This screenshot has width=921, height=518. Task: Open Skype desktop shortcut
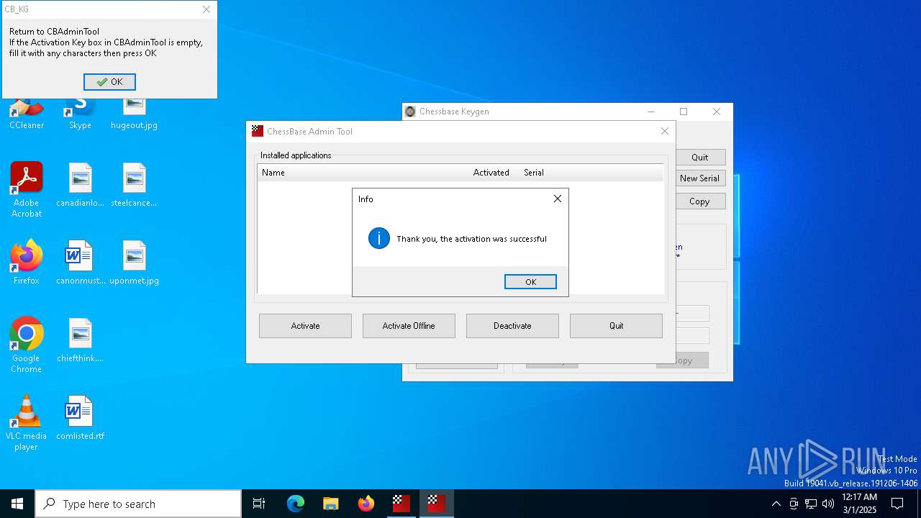click(80, 114)
